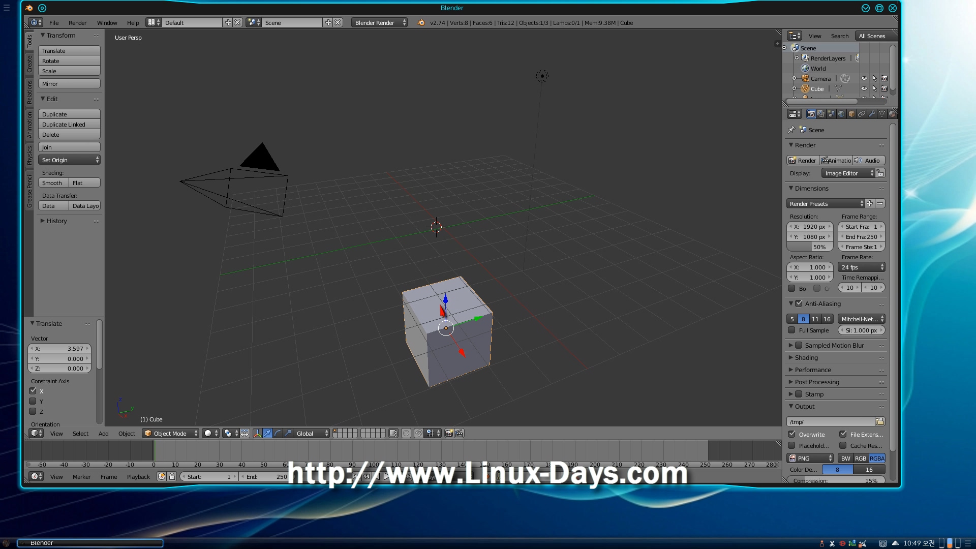Screen dimensions: 976x549
Task: Click the output path folder browse icon
Action: click(x=880, y=422)
